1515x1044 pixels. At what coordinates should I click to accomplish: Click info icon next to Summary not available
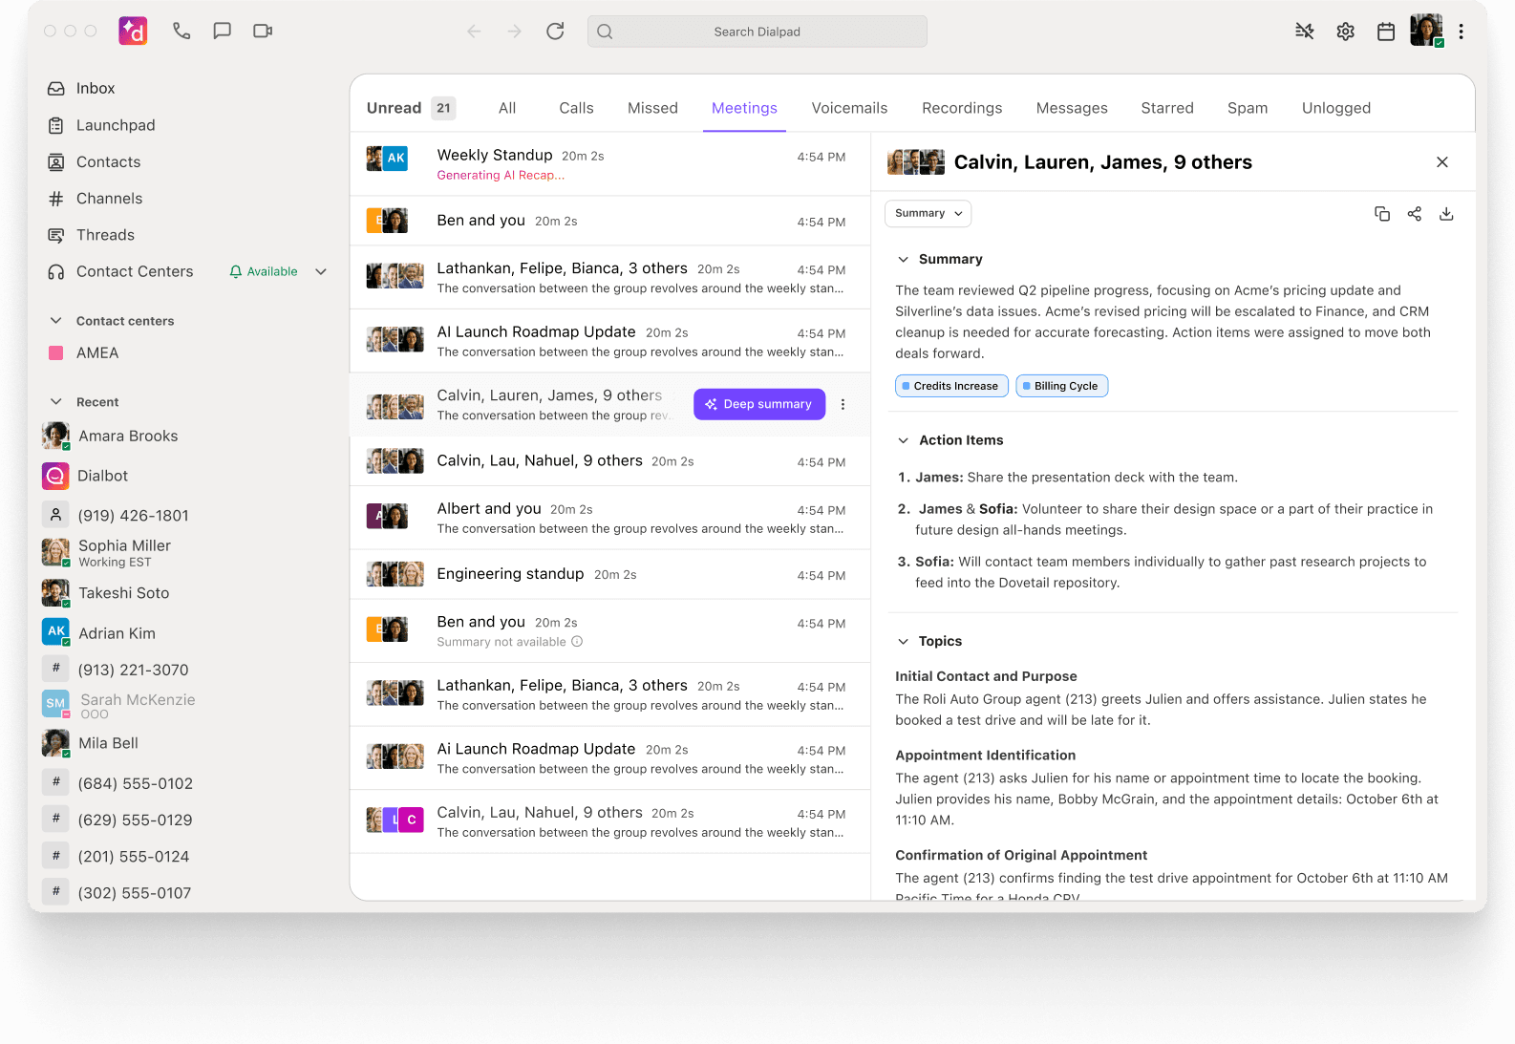point(577,642)
